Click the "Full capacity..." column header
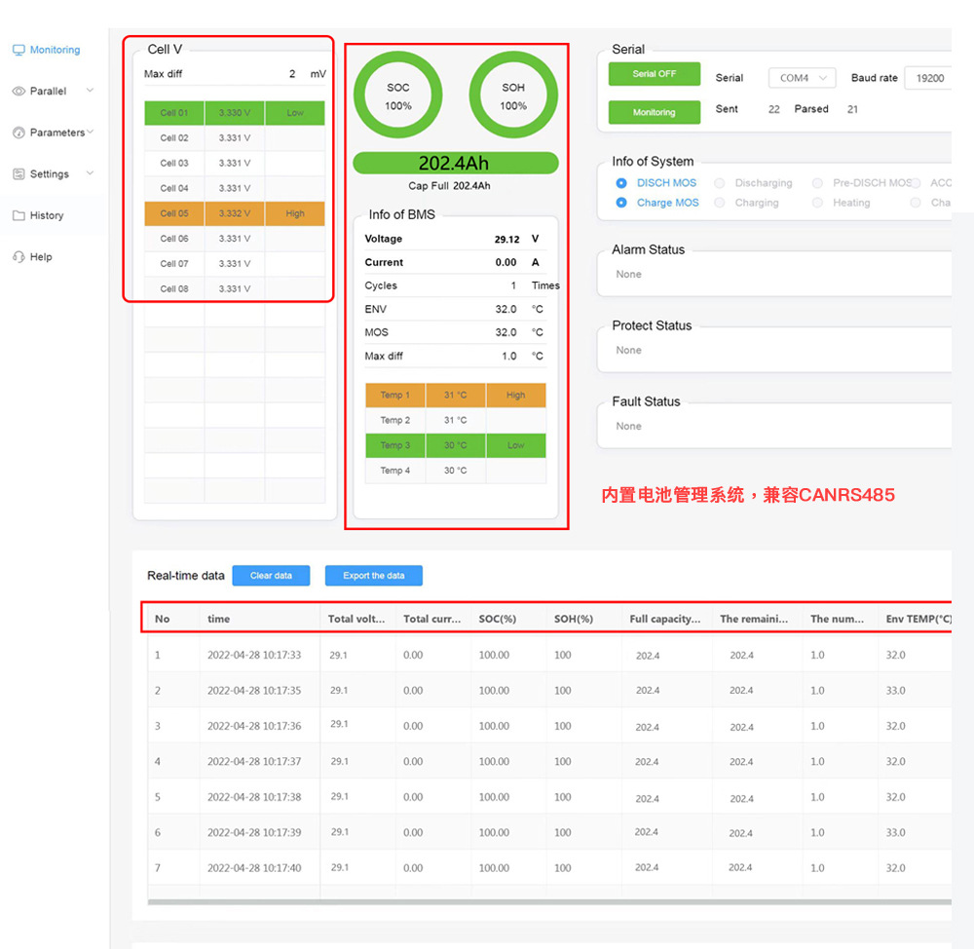 pos(664,619)
